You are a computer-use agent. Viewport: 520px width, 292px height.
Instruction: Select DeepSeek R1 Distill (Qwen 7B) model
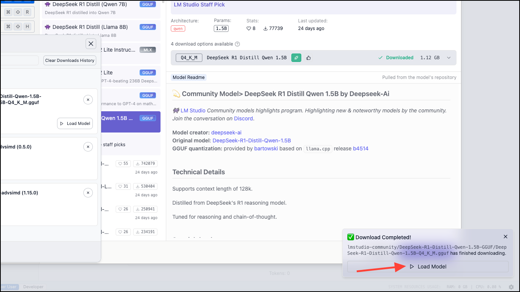click(100, 8)
